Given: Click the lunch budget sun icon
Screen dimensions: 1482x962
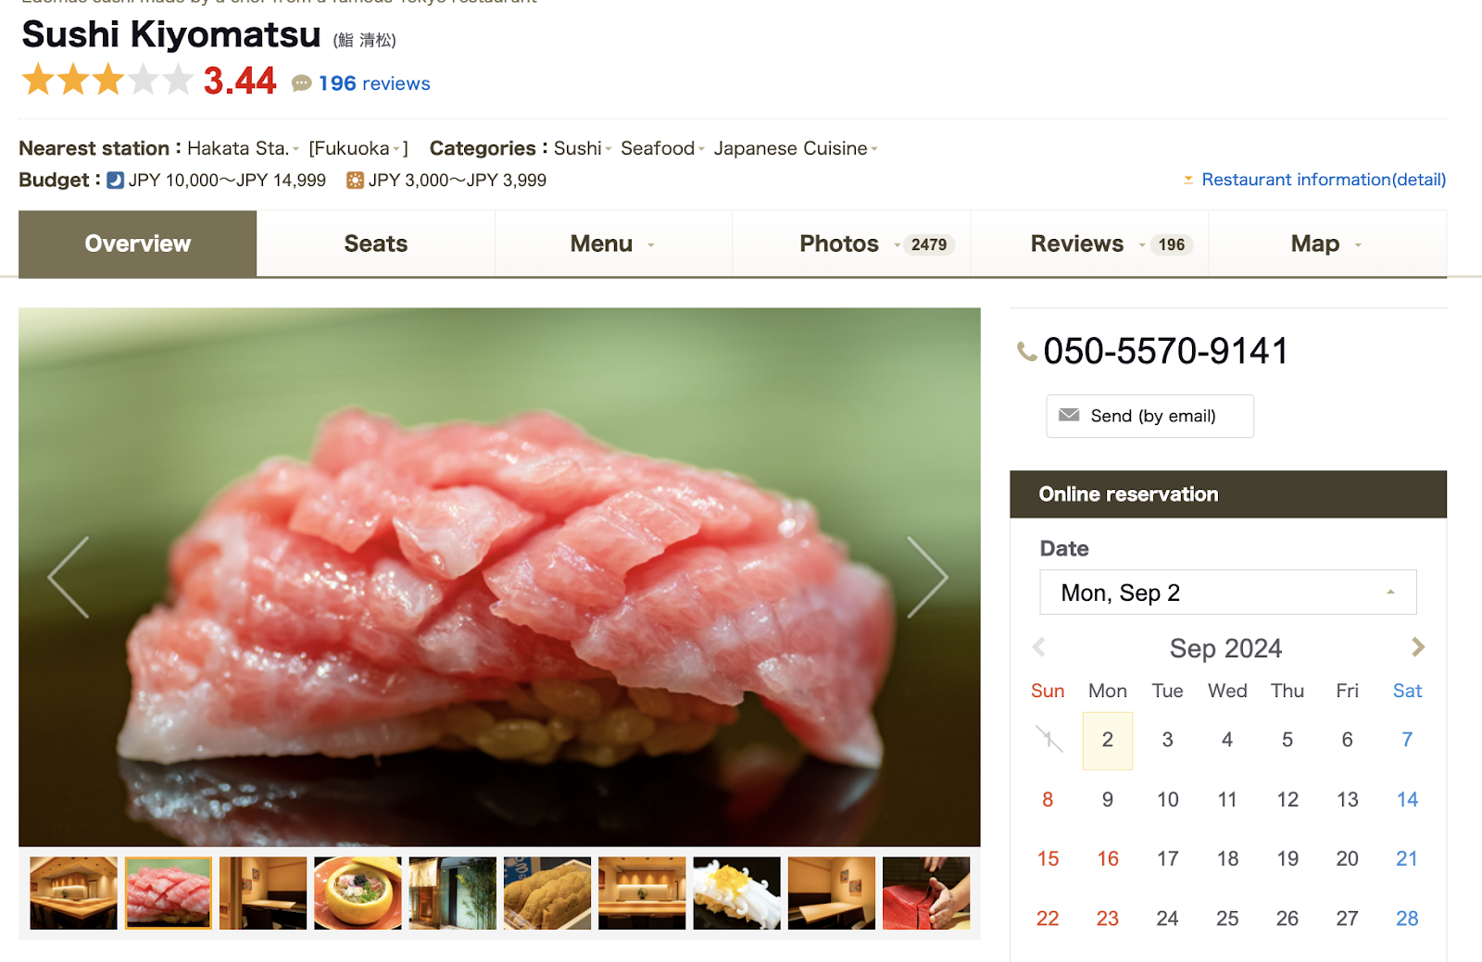Looking at the screenshot, I should pos(355,181).
